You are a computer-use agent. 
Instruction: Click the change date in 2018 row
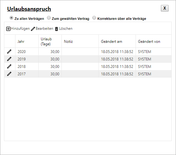pyautogui.click(x=117, y=67)
